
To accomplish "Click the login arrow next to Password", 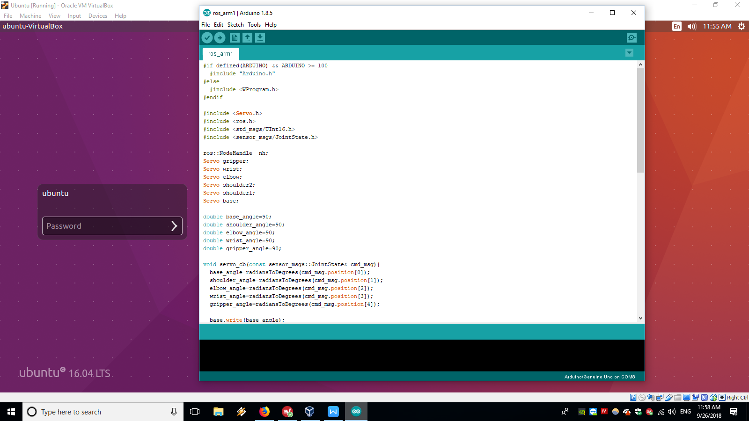I will [x=174, y=226].
